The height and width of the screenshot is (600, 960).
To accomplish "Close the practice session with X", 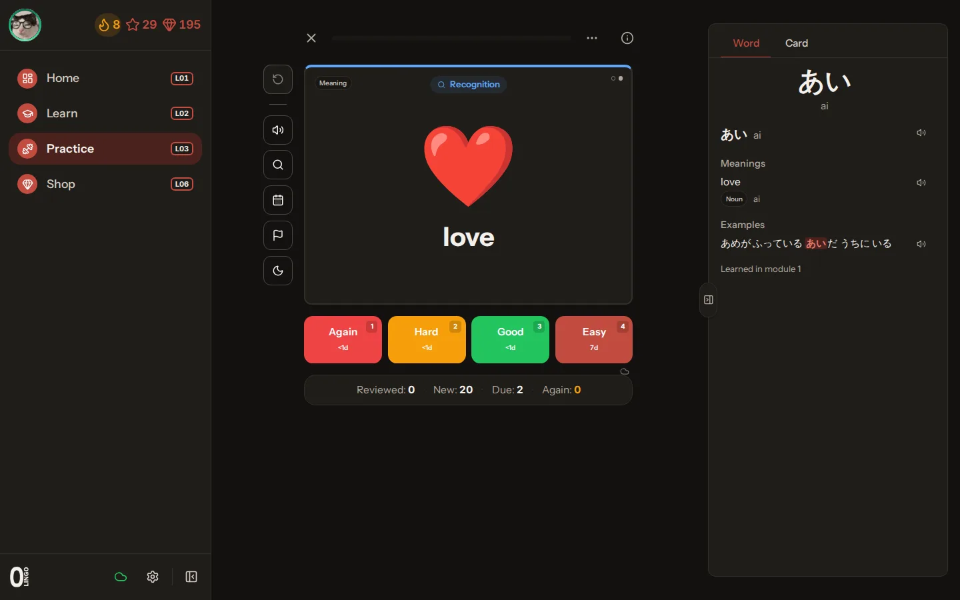I will tap(311, 38).
